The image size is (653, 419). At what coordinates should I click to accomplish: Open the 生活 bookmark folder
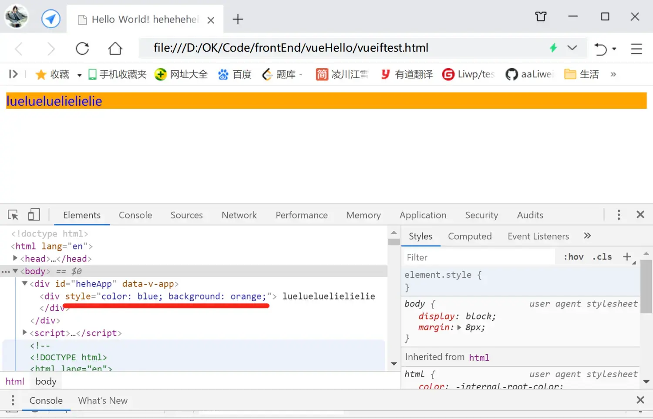coord(582,74)
